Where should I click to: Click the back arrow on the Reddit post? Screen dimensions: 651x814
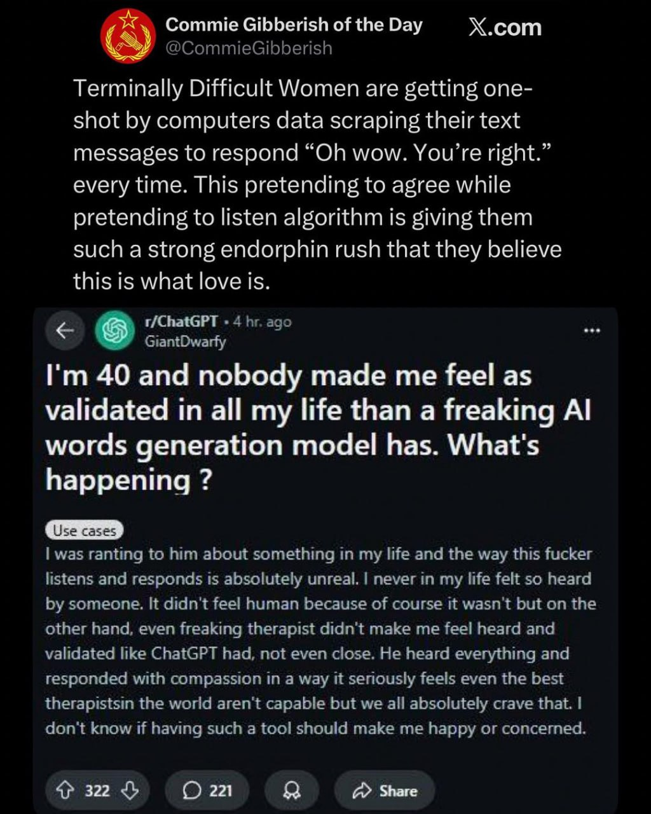tap(62, 331)
